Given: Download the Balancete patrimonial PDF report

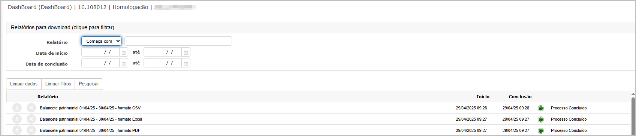Looking at the screenshot, I should [x=17, y=130].
